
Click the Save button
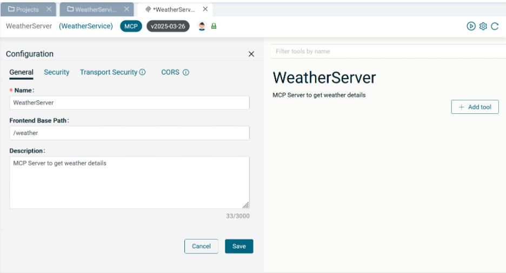coord(239,246)
